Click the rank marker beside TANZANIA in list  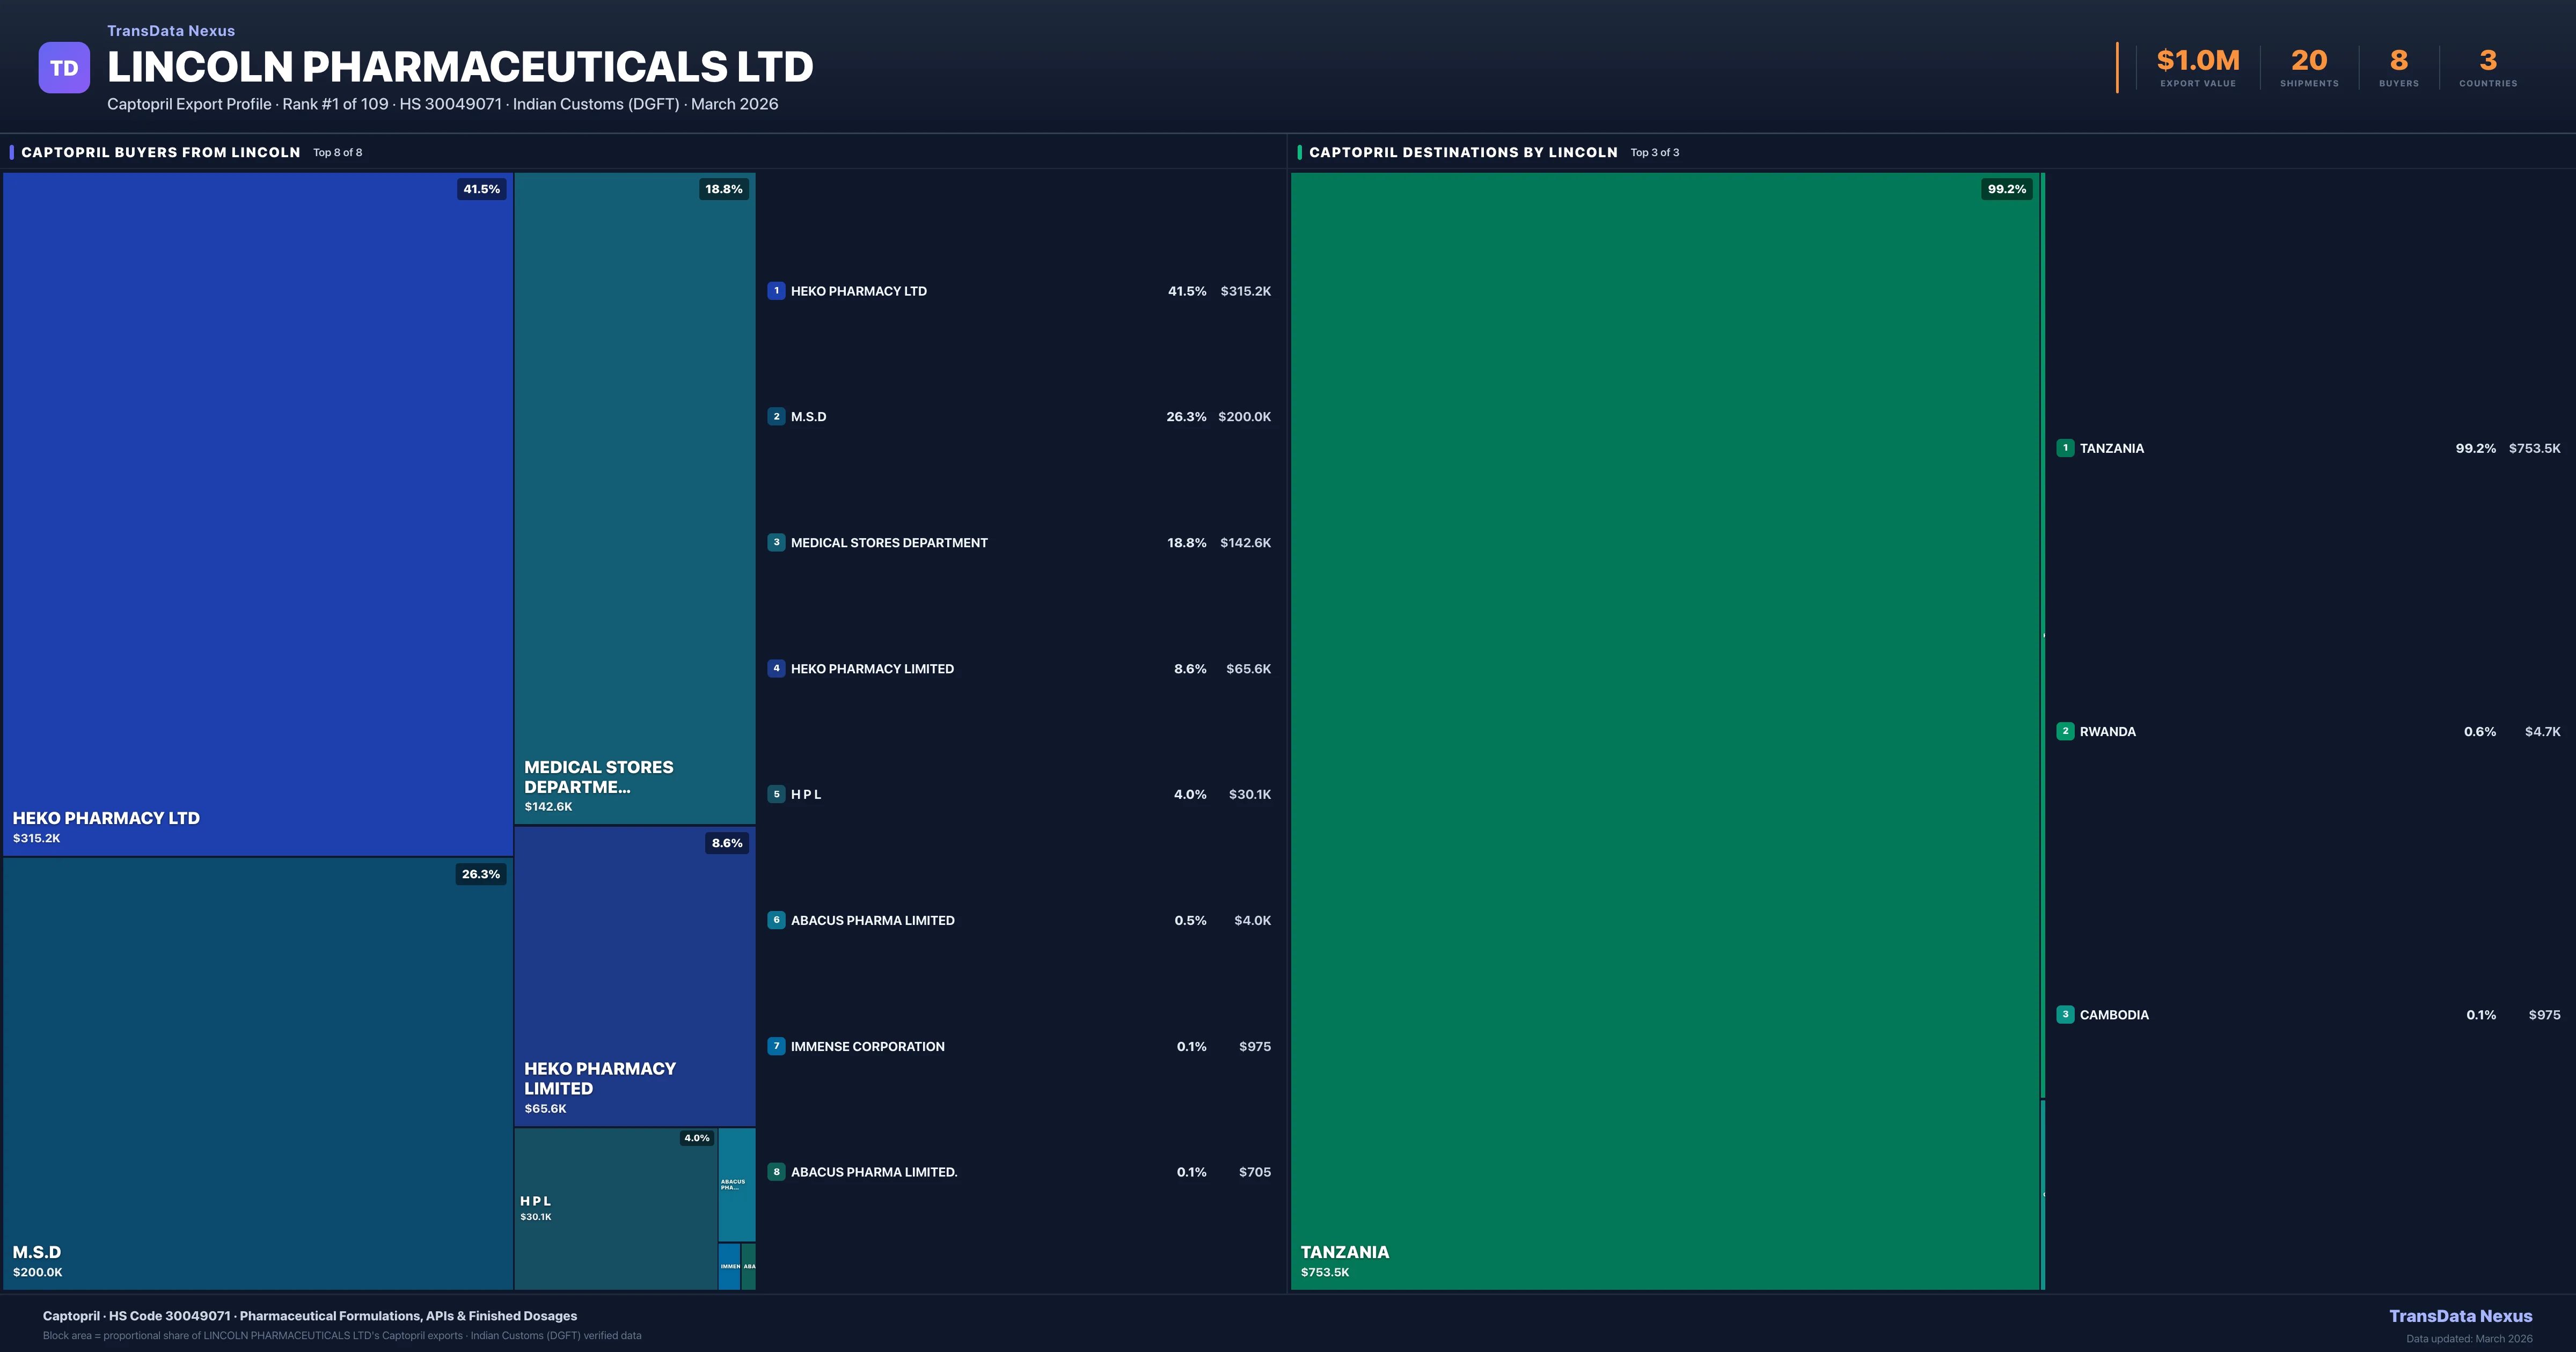[x=2066, y=448]
